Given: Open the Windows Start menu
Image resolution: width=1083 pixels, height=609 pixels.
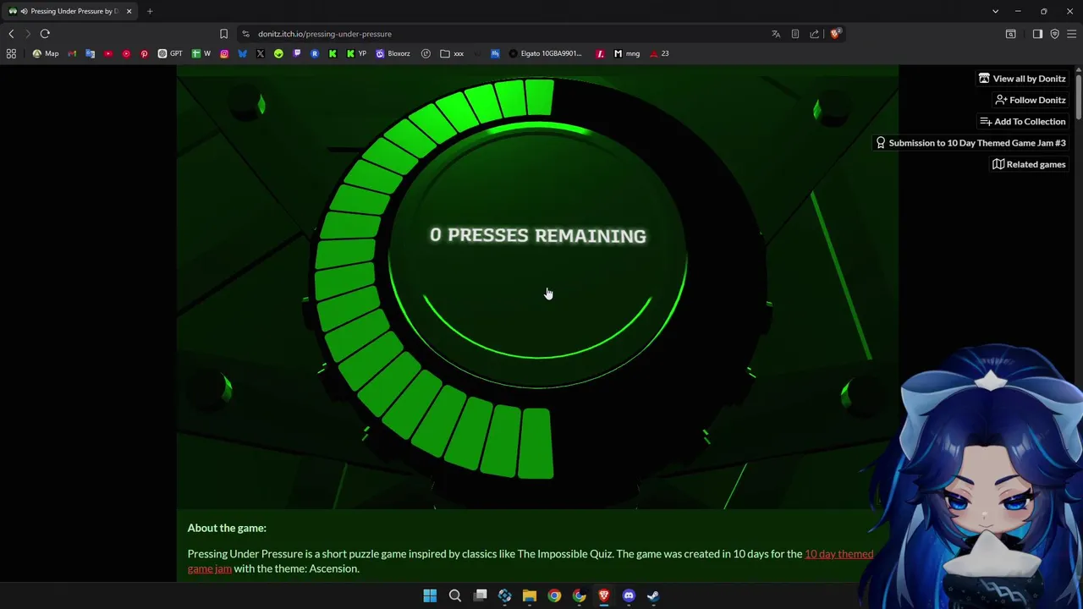Looking at the screenshot, I should click(430, 595).
